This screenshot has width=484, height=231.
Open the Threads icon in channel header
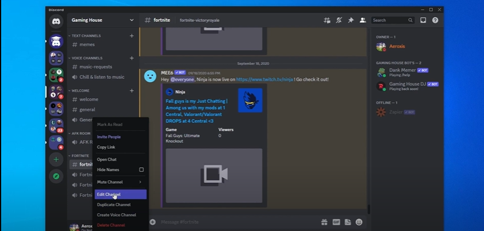point(326,20)
